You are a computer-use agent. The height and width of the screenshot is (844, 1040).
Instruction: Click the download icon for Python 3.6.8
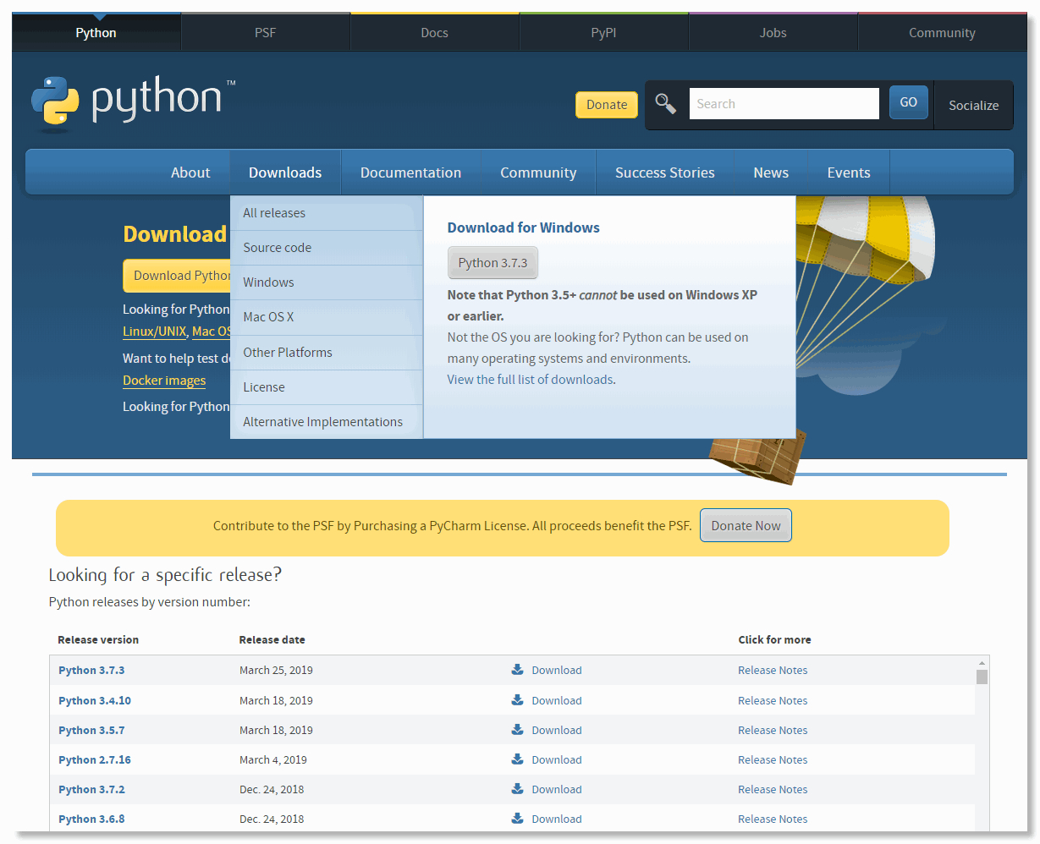tap(518, 819)
